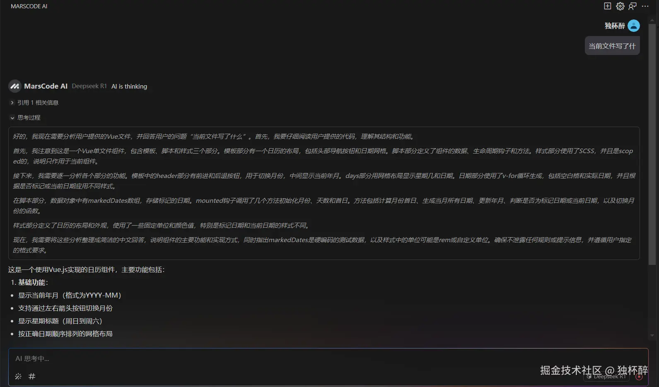Click the MarsCode AI logo icon
Viewport: 659px width, 387px height.
tap(15, 86)
